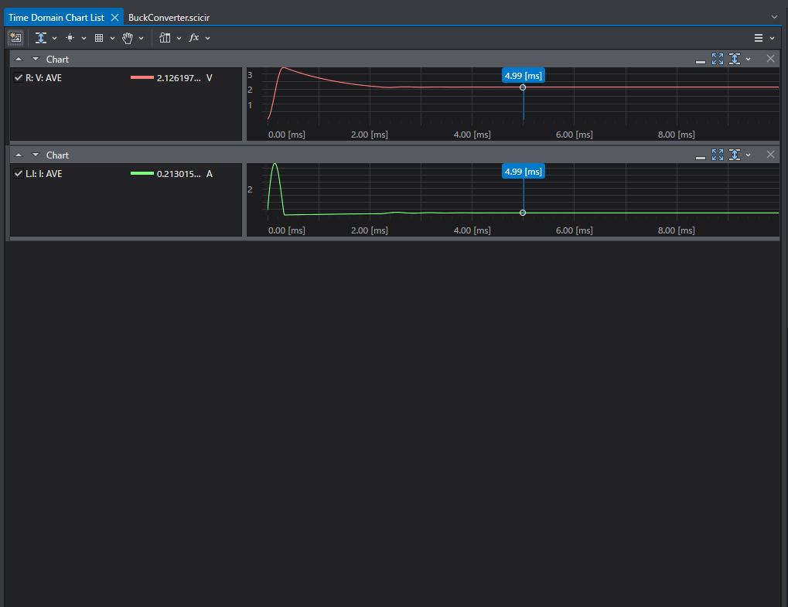This screenshot has width=788, height=607.
Task: Open fit options dropdown in second chart header
Action: pos(749,155)
